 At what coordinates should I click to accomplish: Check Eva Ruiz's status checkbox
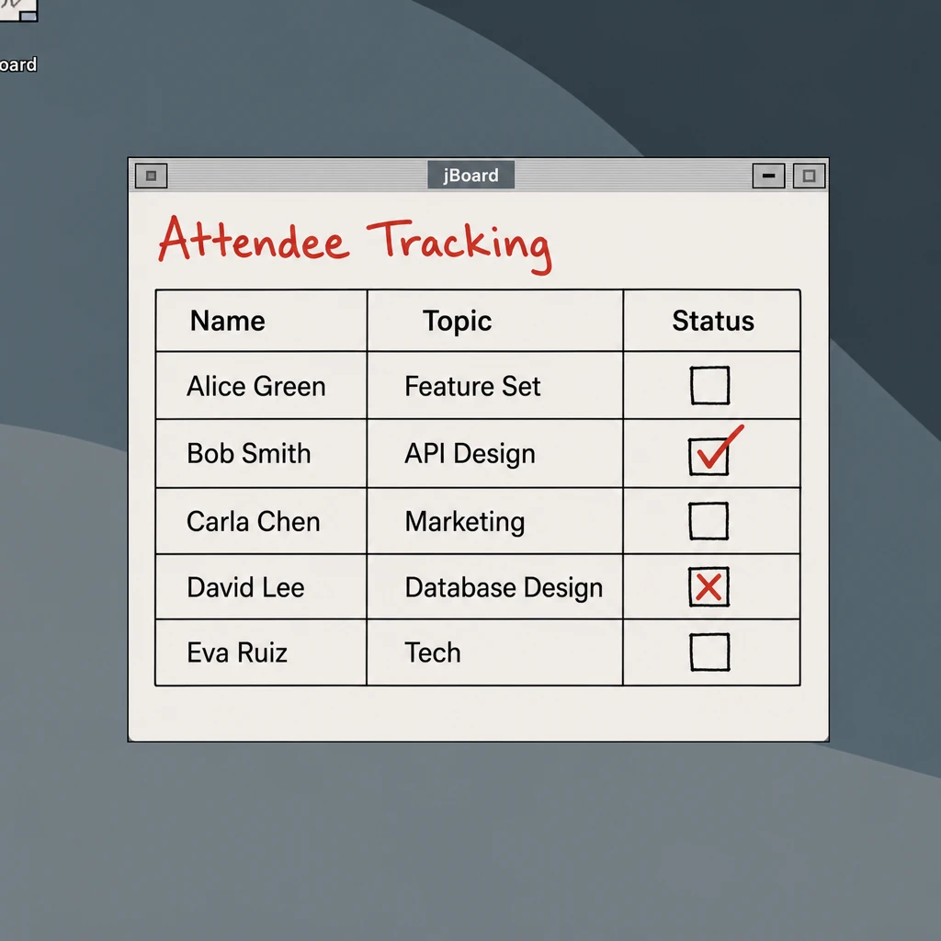(x=709, y=652)
